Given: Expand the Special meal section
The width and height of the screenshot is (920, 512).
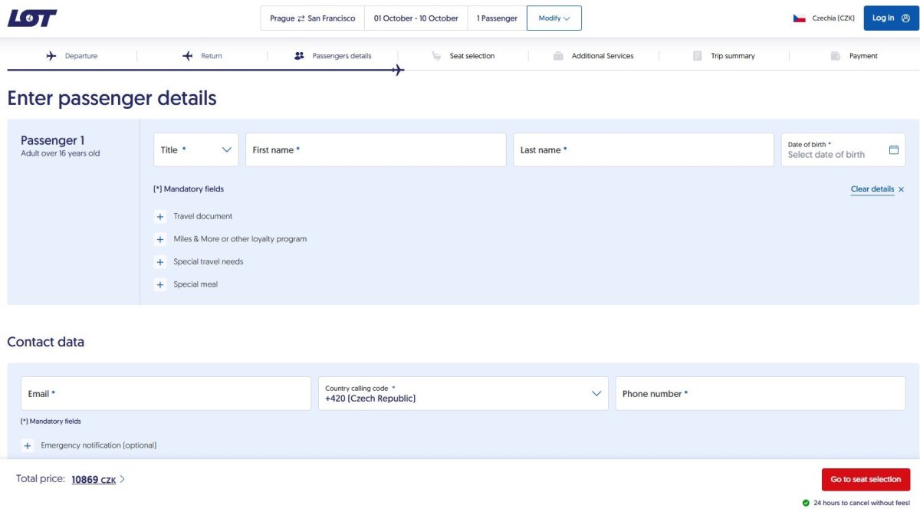Looking at the screenshot, I should tap(186, 284).
